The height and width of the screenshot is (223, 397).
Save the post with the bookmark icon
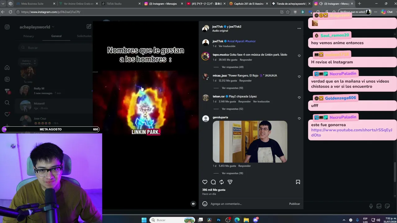coord(298,182)
